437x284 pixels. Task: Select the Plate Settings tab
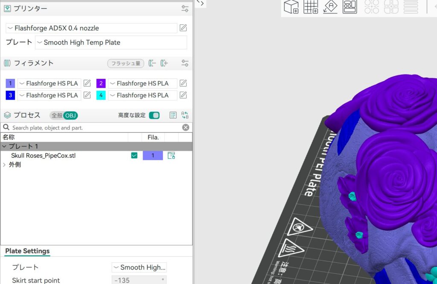pyautogui.click(x=27, y=251)
